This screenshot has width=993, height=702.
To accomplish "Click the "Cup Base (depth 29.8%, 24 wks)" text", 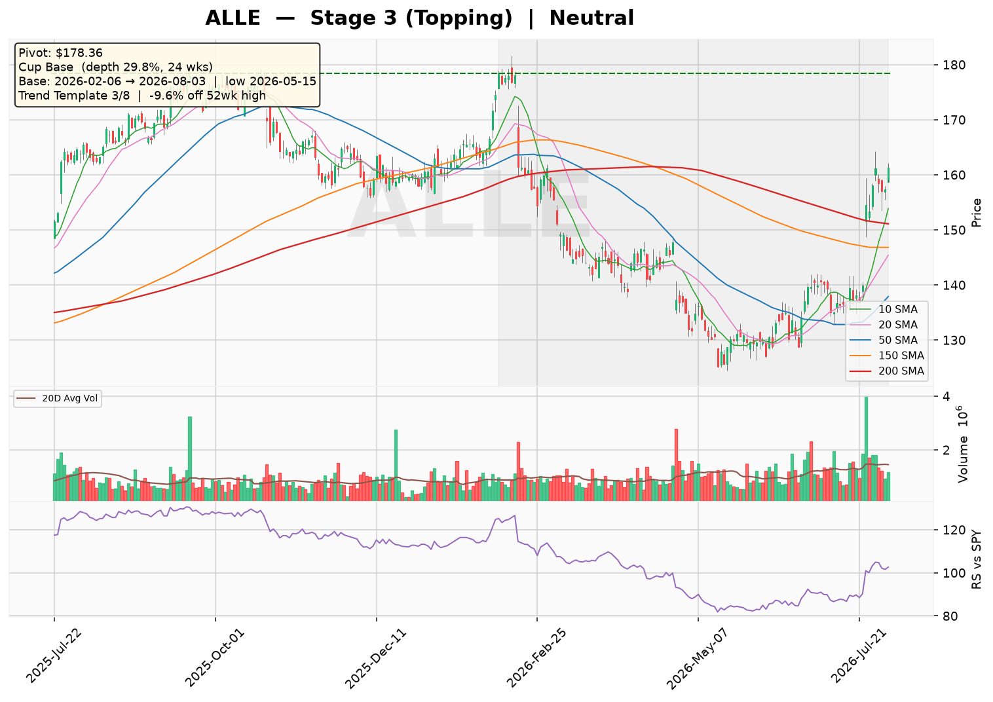I will (x=115, y=67).
